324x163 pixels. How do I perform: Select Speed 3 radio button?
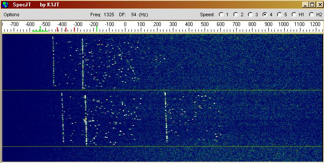(250, 15)
